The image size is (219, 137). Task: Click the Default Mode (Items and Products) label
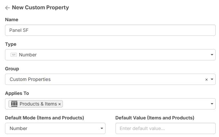click(45, 118)
